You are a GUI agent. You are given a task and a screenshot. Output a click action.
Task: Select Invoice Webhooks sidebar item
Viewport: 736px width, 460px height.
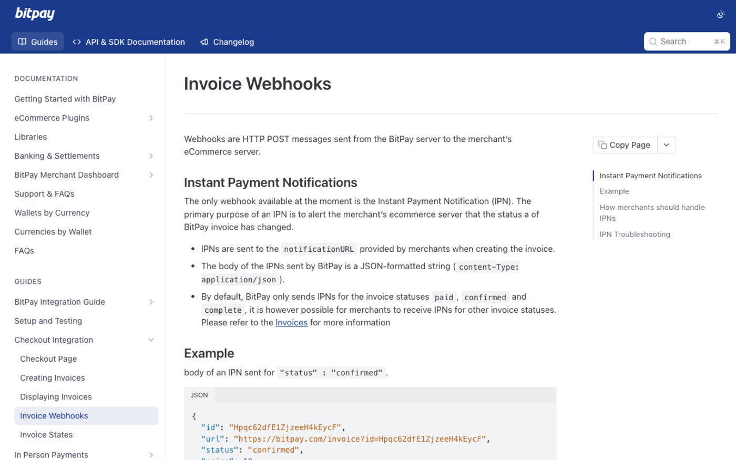pos(86,416)
